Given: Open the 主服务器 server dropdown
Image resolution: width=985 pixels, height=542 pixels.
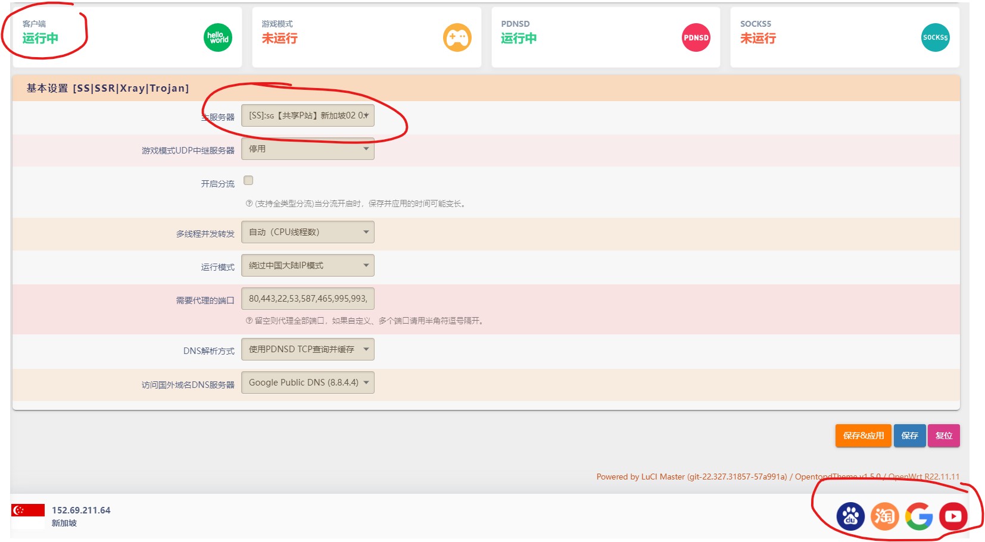Looking at the screenshot, I should click(308, 115).
